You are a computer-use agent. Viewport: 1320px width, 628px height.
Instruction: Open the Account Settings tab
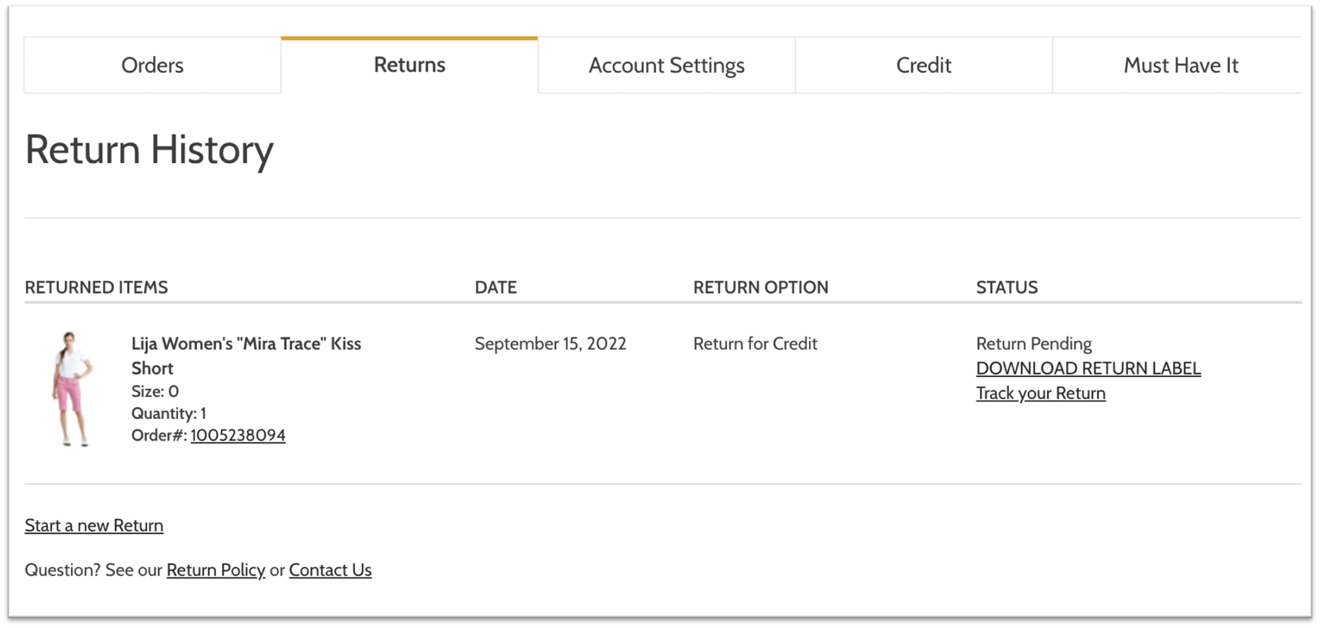pyautogui.click(x=666, y=65)
